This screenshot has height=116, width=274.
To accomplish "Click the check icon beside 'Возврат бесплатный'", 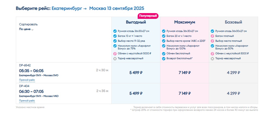I will [x=164, y=58].
